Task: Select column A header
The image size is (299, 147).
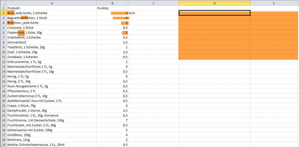Action: click(52, 3)
